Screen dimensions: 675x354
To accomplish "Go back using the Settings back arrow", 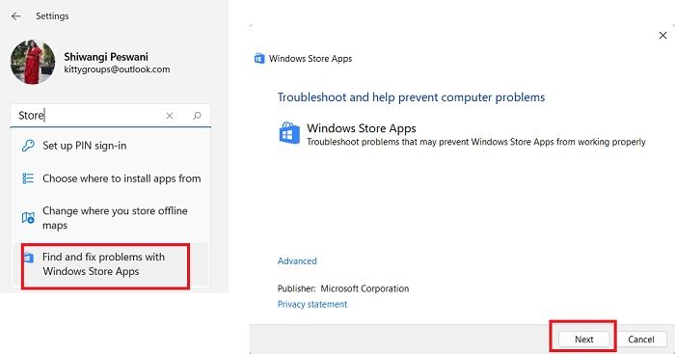I will (16, 16).
